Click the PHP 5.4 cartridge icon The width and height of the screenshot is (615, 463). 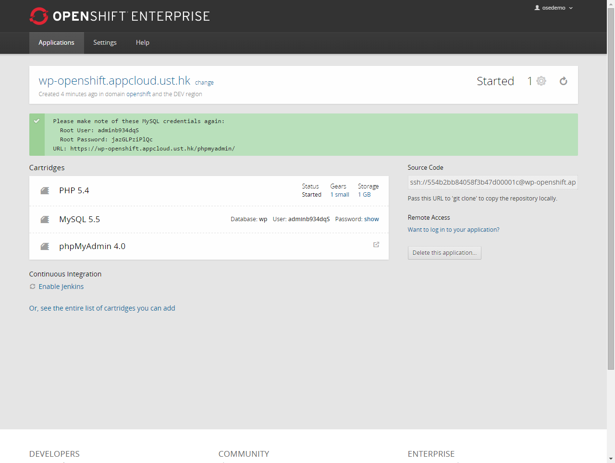click(45, 191)
